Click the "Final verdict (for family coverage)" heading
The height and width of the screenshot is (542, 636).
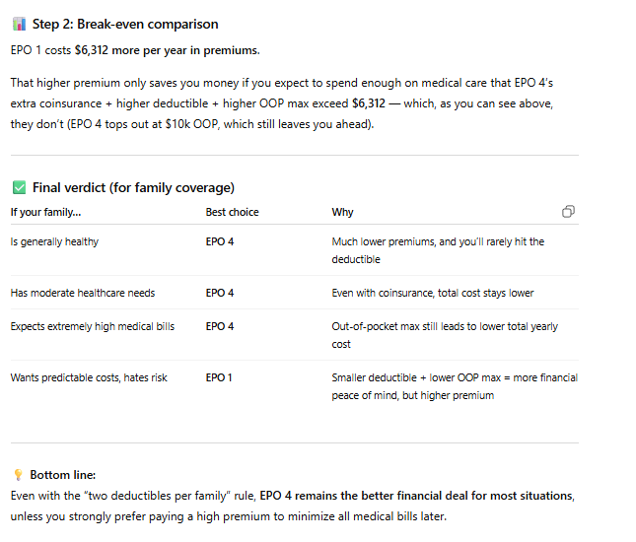click(x=133, y=187)
